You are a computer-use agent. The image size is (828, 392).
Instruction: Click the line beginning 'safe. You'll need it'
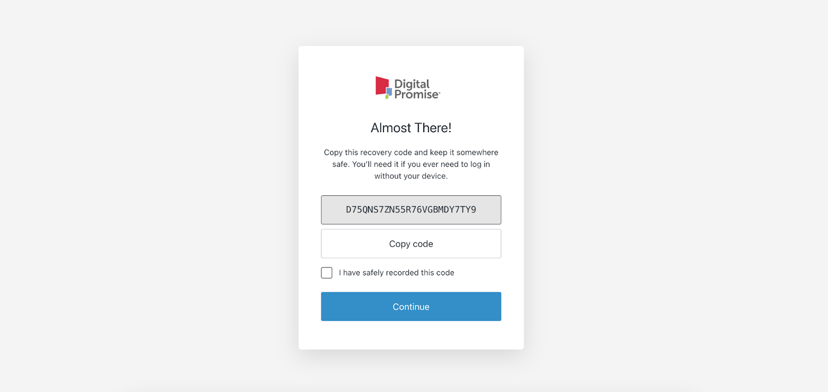[411, 164]
